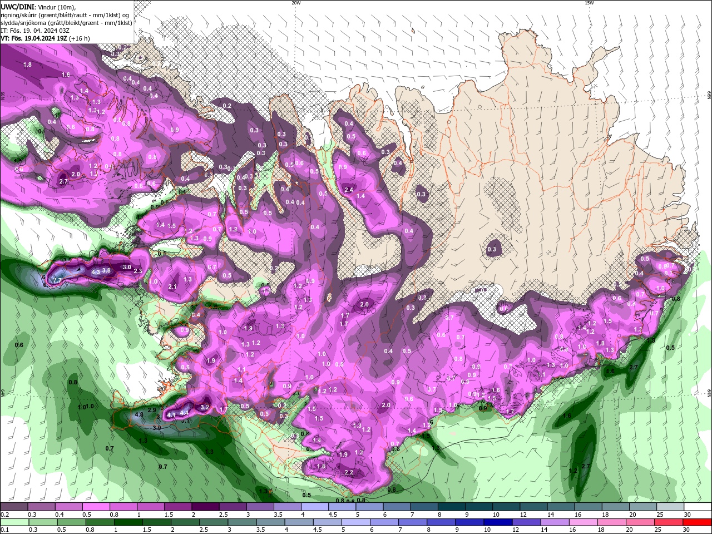This screenshot has height=534, width=712.
Task: Select the 0.3 swatch in the purple legend row
Action: (x=41, y=507)
